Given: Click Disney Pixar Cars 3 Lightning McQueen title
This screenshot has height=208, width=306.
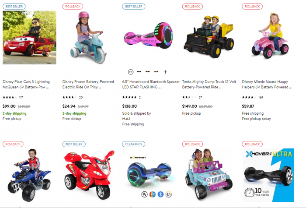Looking at the screenshot, I should pyautogui.click(x=26, y=85).
